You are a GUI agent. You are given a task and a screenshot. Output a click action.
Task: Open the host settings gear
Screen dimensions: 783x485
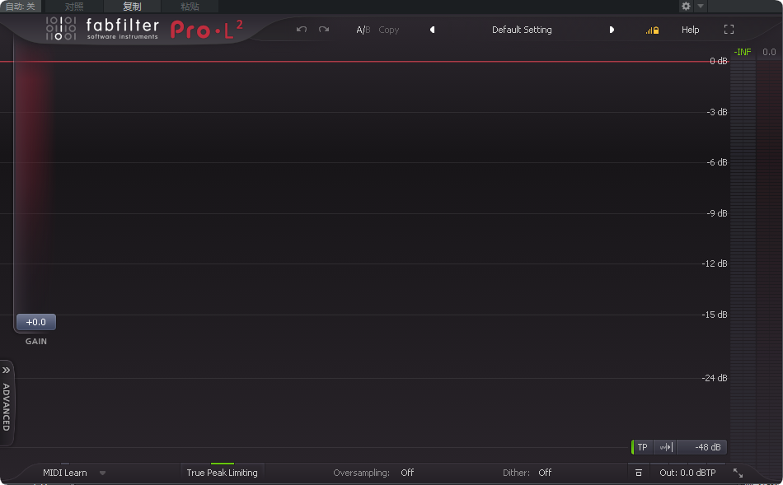686,6
